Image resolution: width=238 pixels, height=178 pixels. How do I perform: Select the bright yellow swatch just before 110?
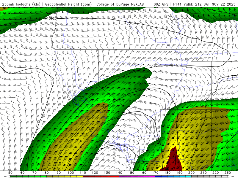click(80, 176)
